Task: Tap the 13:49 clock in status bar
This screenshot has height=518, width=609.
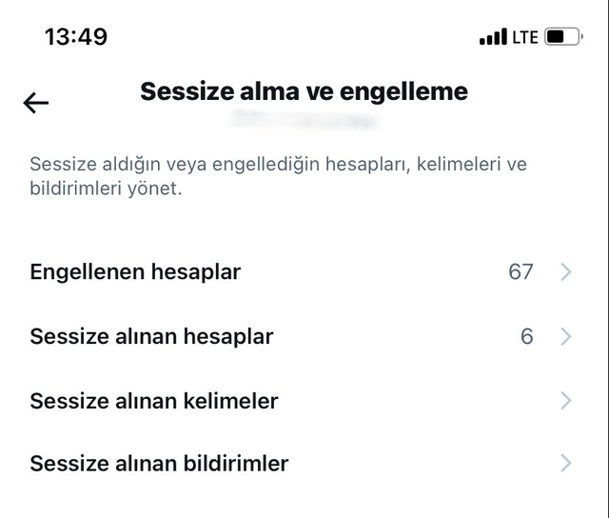Action: tap(76, 37)
